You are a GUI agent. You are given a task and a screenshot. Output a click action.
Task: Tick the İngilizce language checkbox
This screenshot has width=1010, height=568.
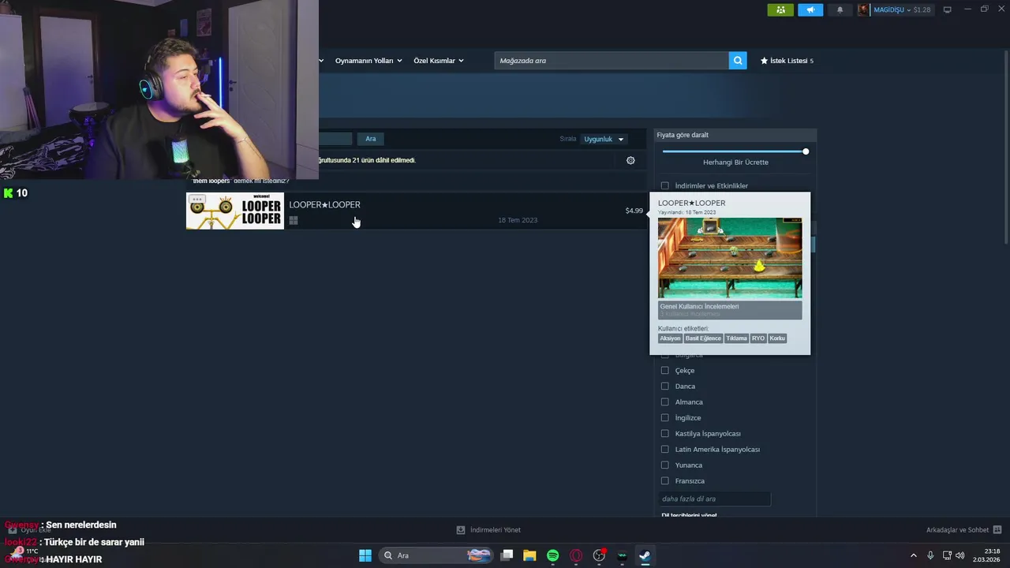(664, 418)
